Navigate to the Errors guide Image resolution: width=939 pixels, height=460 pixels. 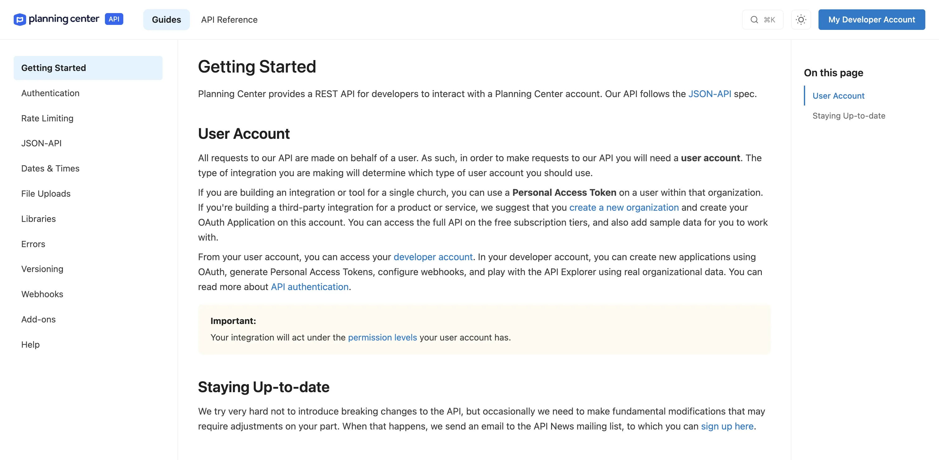(x=33, y=244)
